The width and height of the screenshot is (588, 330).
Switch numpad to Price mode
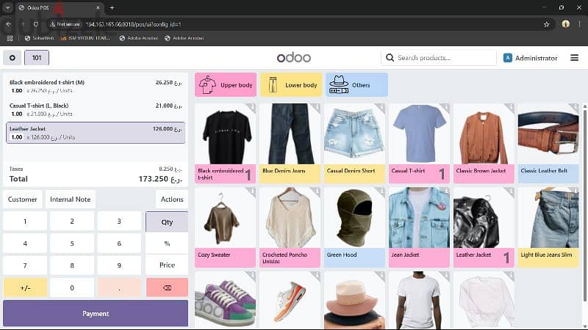(x=167, y=265)
